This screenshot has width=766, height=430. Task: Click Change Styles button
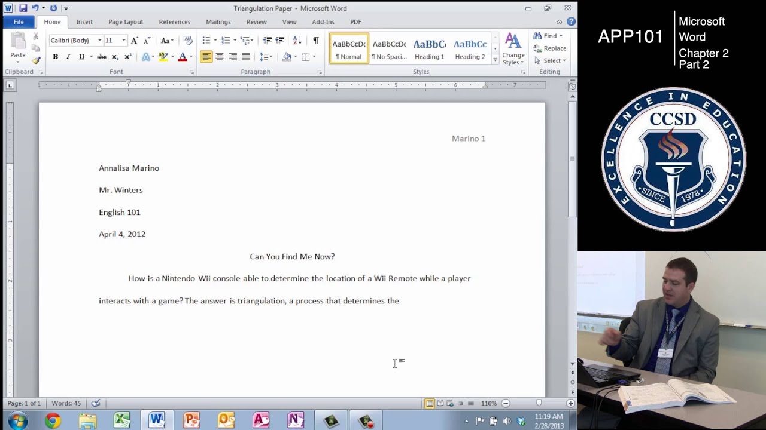coord(513,49)
